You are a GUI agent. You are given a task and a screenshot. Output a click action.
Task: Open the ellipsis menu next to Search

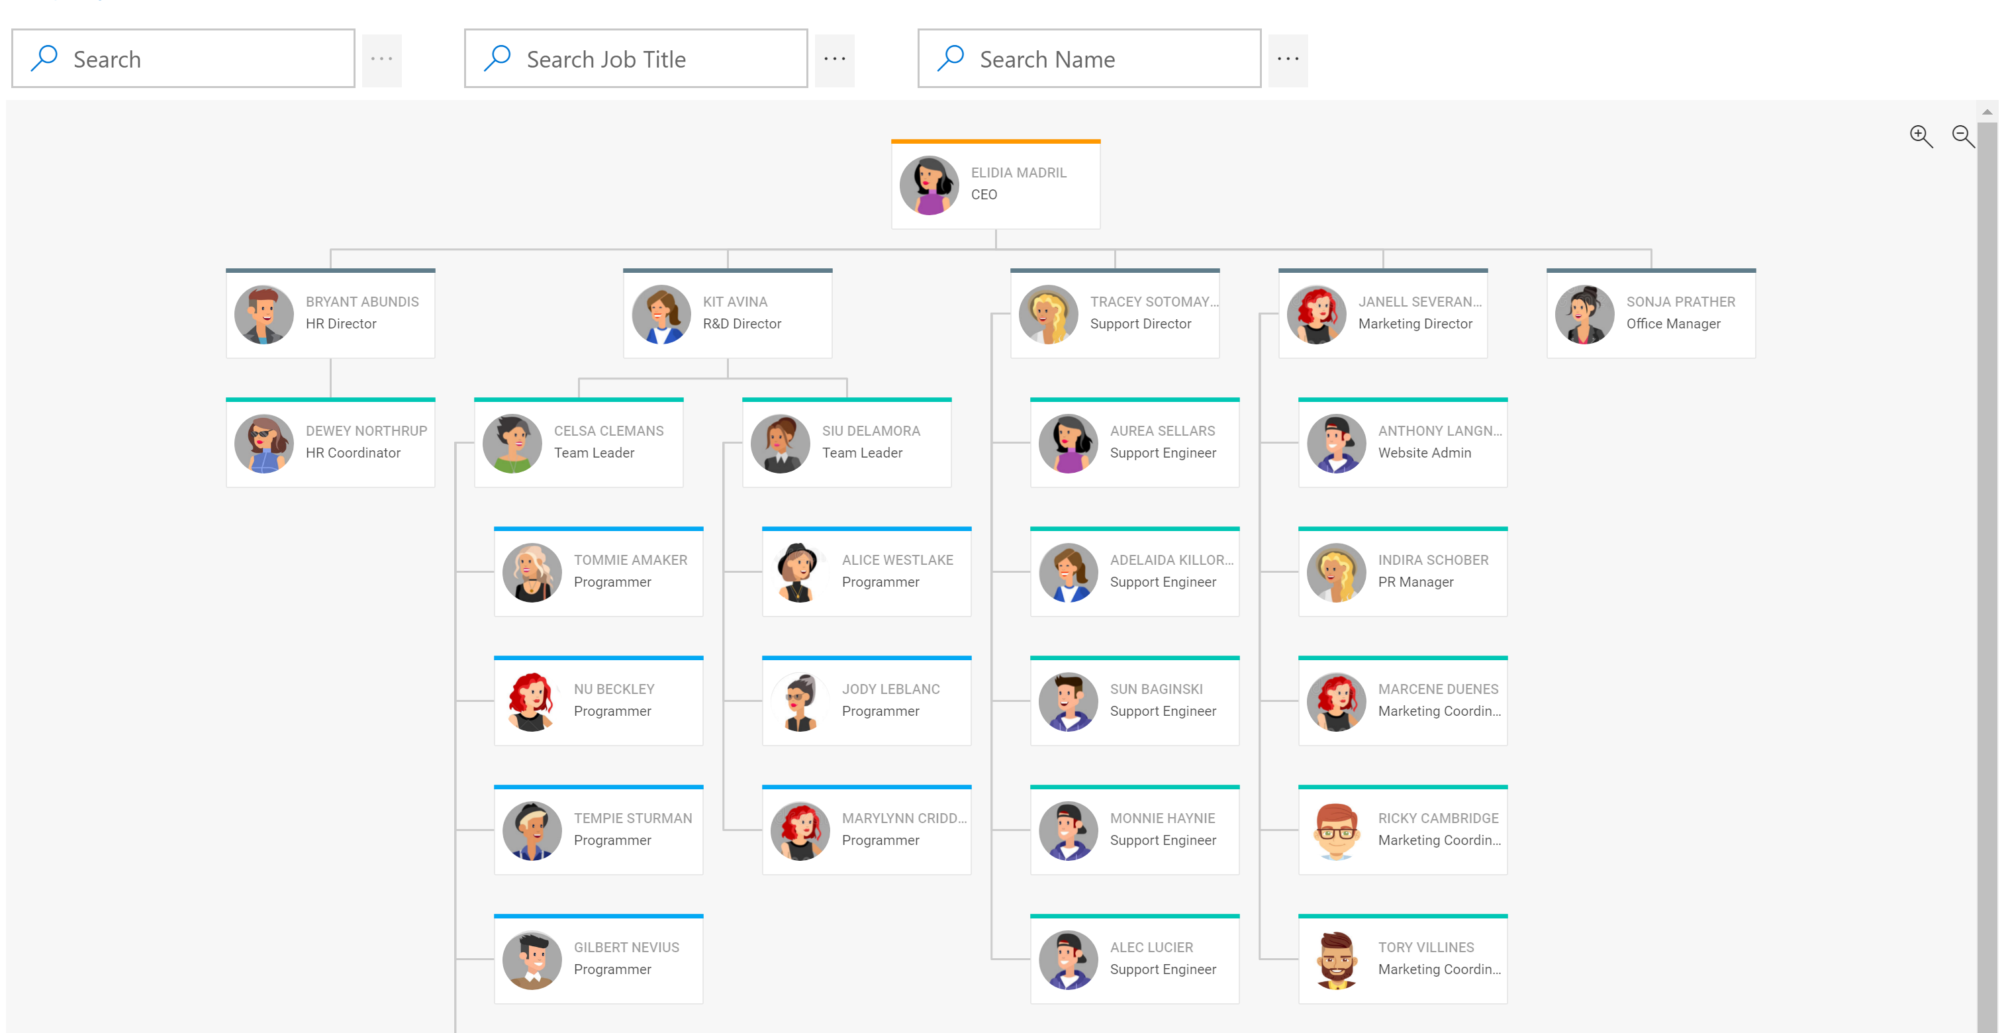point(381,60)
